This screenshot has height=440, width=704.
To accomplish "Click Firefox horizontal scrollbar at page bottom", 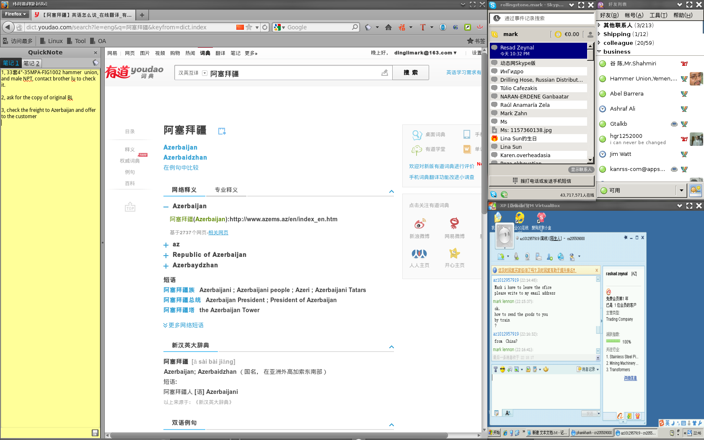I will click(279, 435).
